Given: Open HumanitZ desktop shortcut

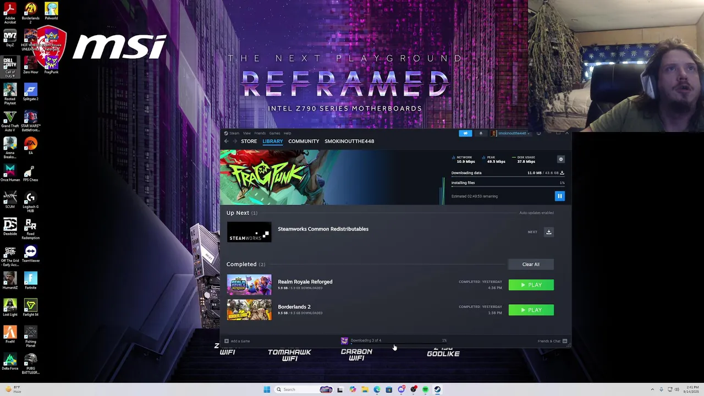Looking at the screenshot, I should pos(10,280).
